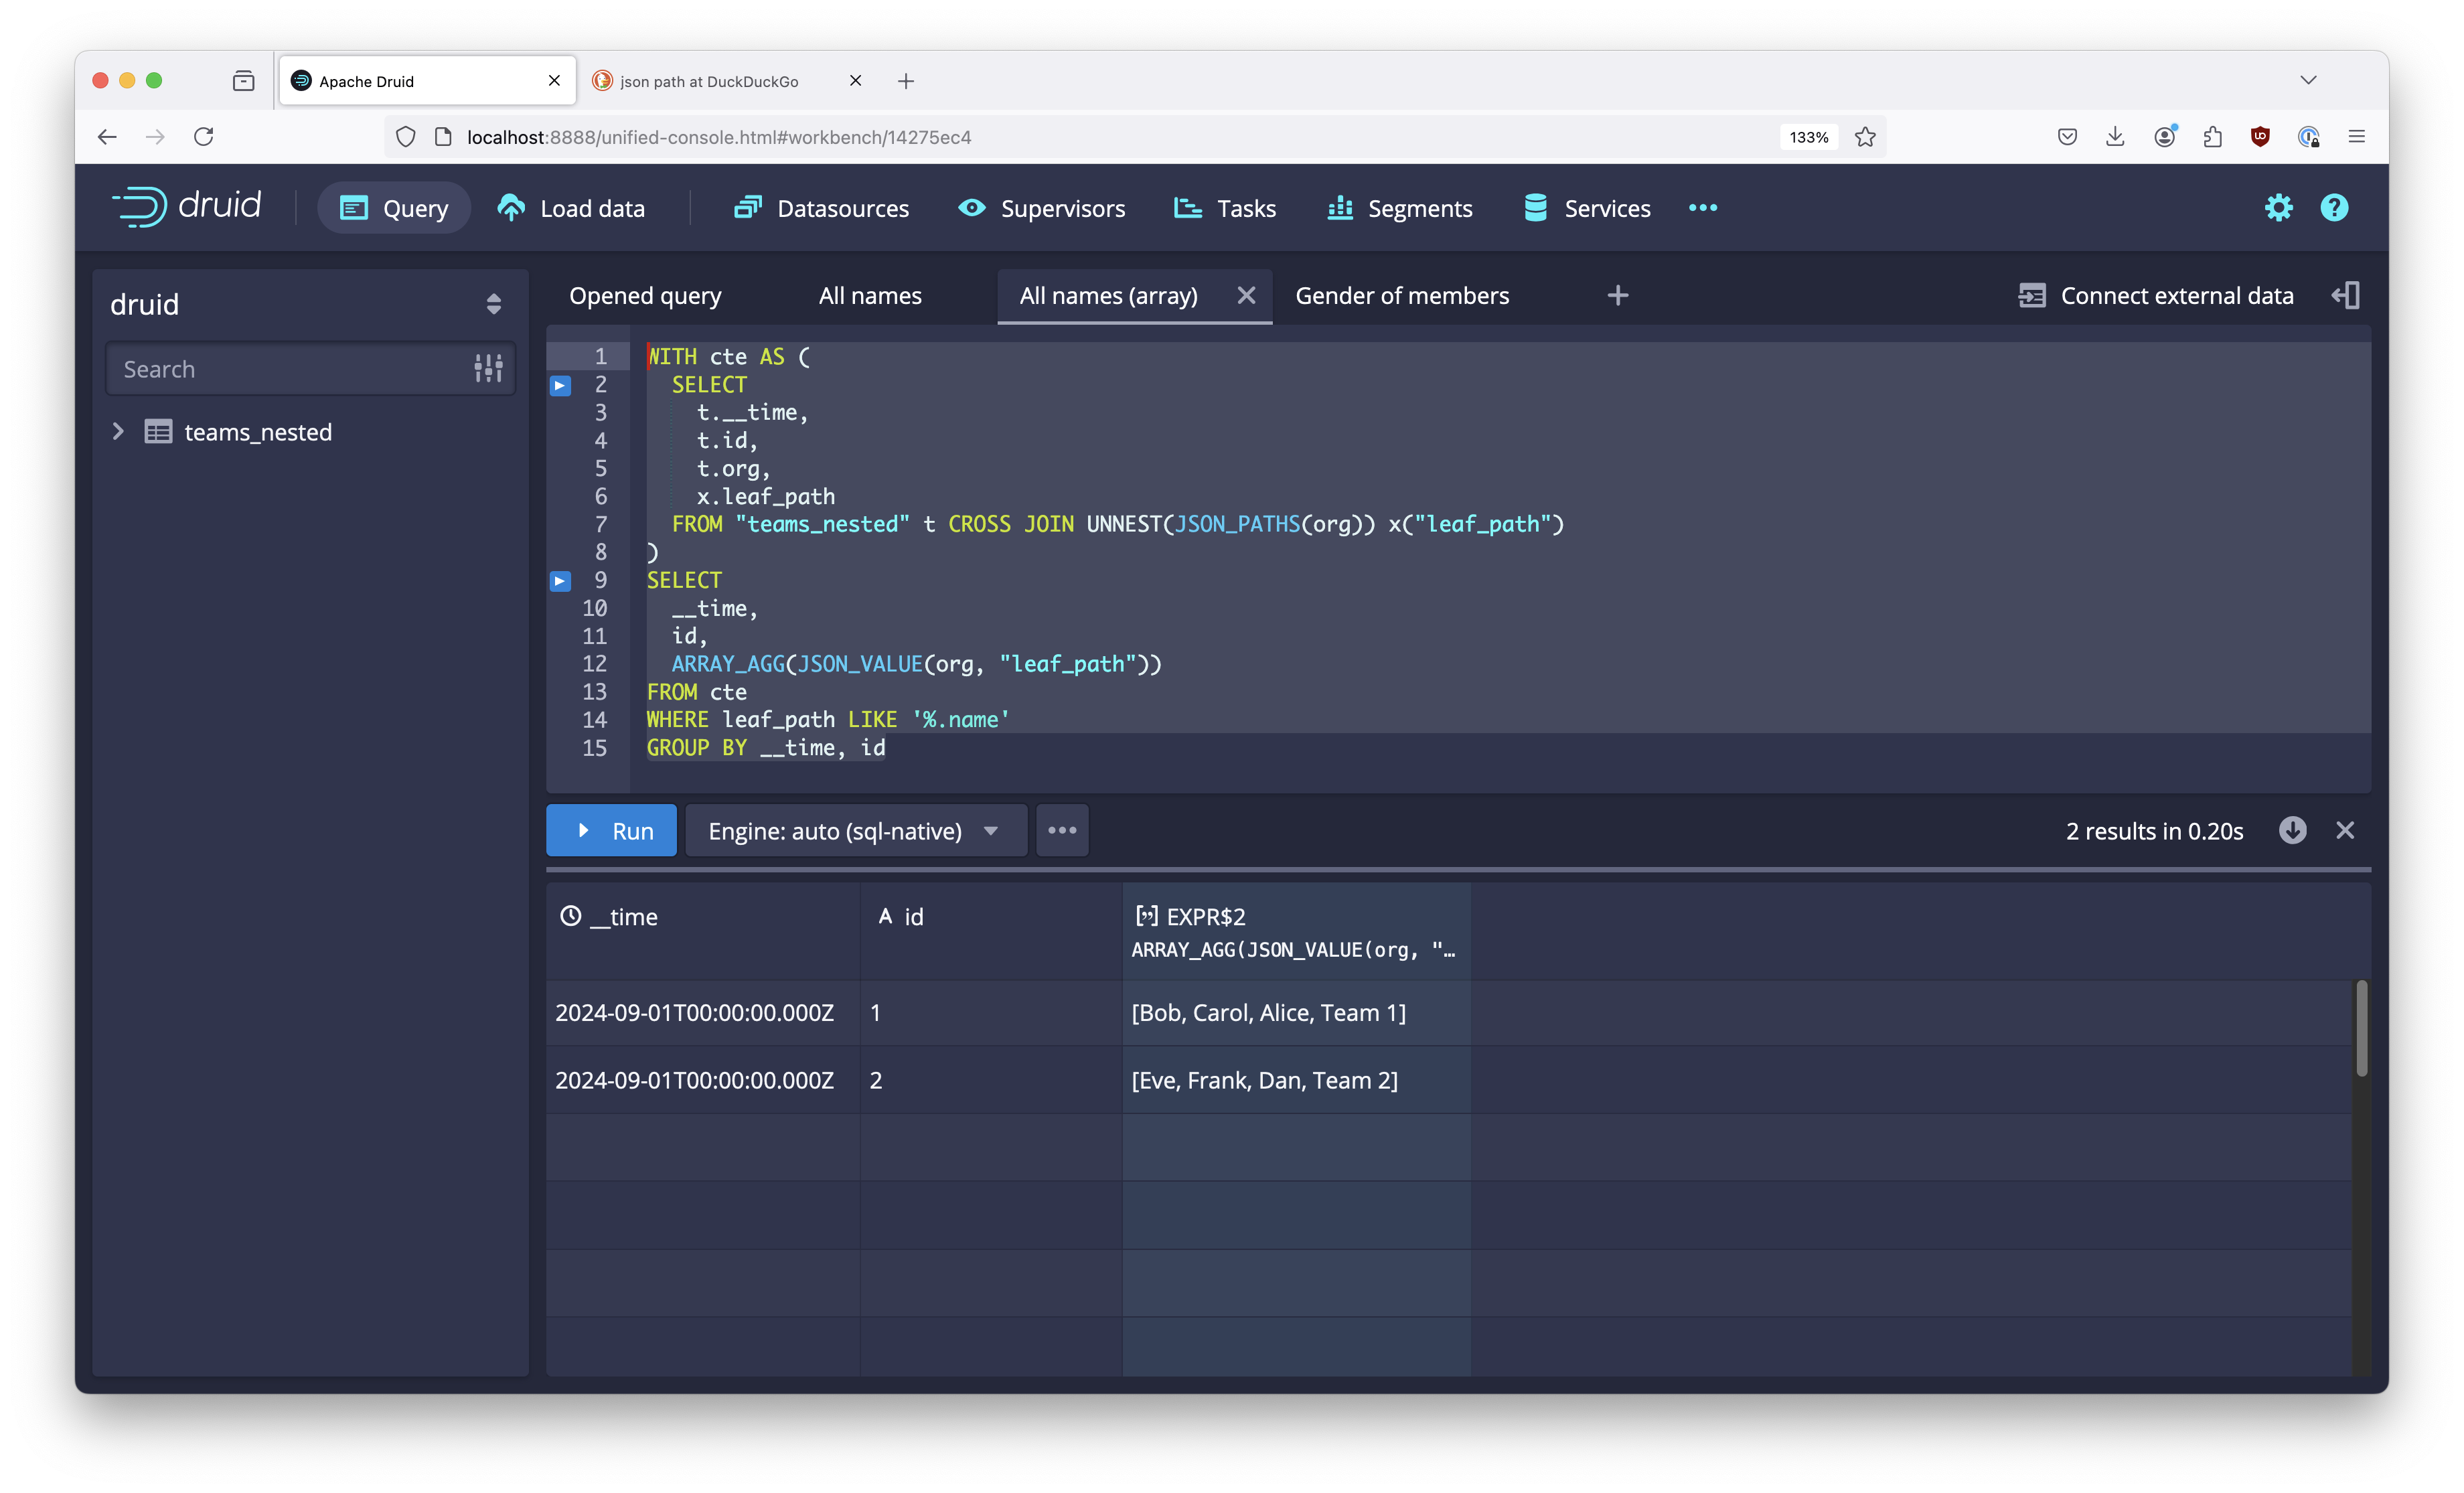Click the Druid logo
The image size is (2464, 1493).
(x=186, y=207)
